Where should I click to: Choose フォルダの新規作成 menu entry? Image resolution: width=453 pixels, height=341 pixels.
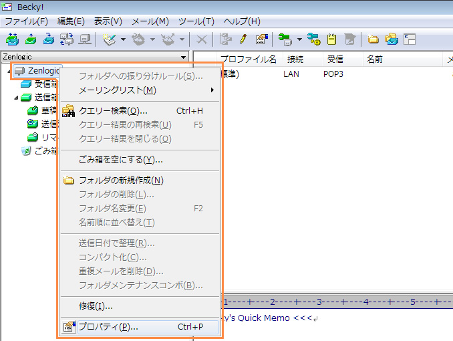(121, 181)
